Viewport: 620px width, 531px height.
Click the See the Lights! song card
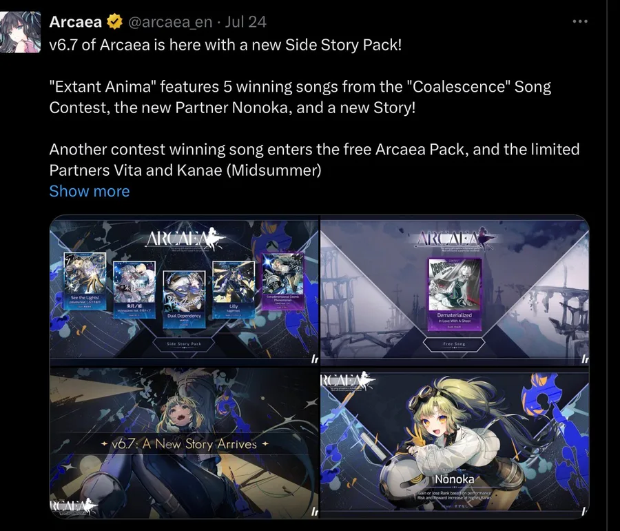point(85,281)
